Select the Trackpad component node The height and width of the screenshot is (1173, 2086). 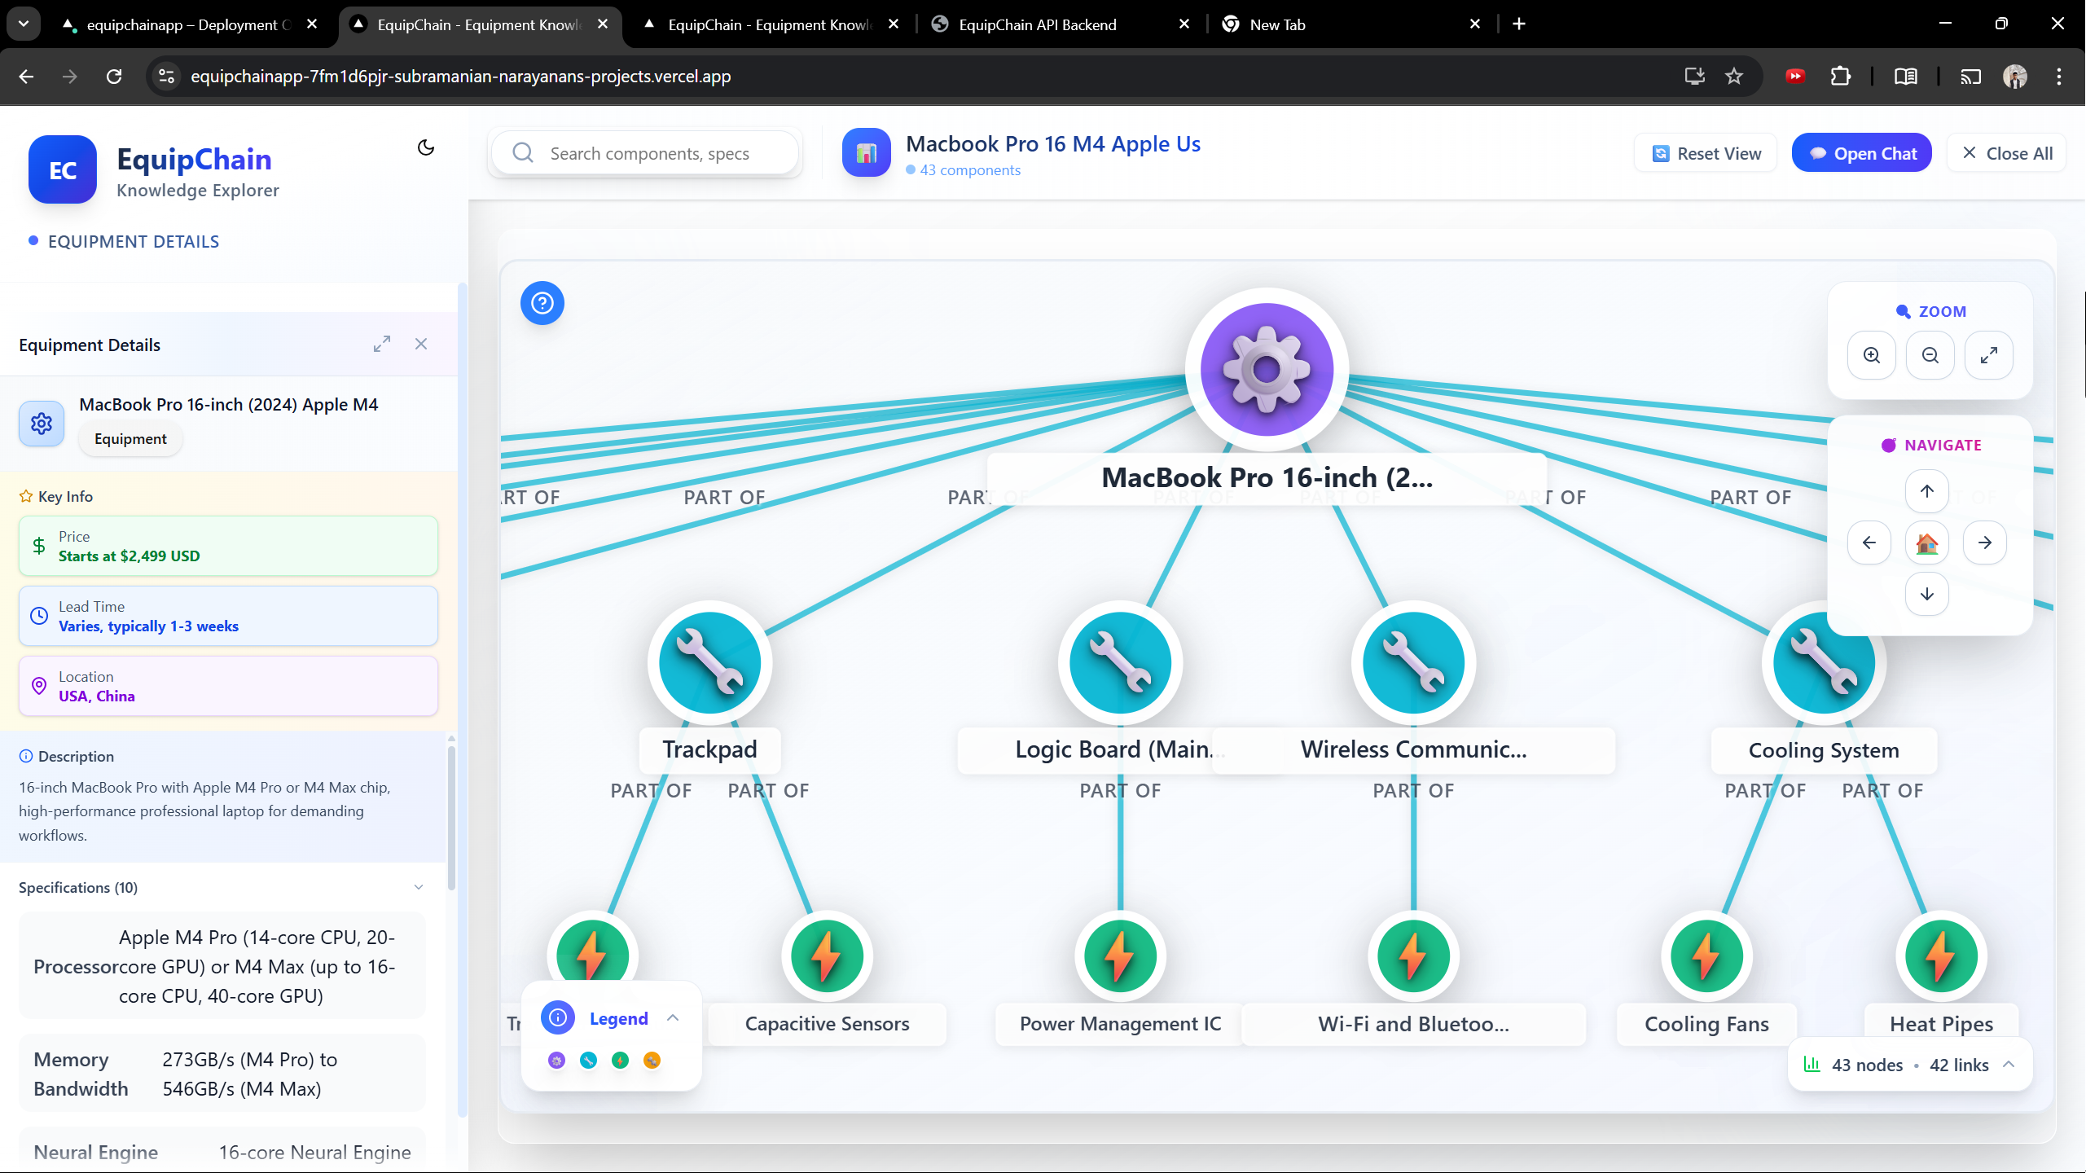pyautogui.click(x=709, y=663)
